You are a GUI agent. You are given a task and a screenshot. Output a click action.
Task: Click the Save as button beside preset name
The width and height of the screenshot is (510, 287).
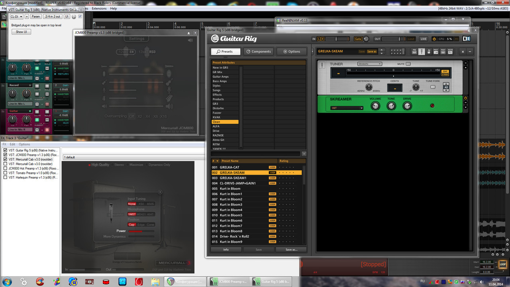372,51
